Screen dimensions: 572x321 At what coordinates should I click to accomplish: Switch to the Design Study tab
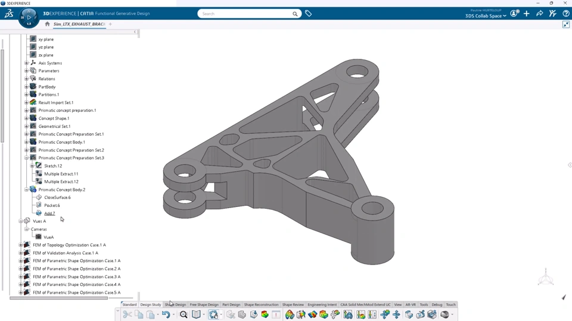151,304
